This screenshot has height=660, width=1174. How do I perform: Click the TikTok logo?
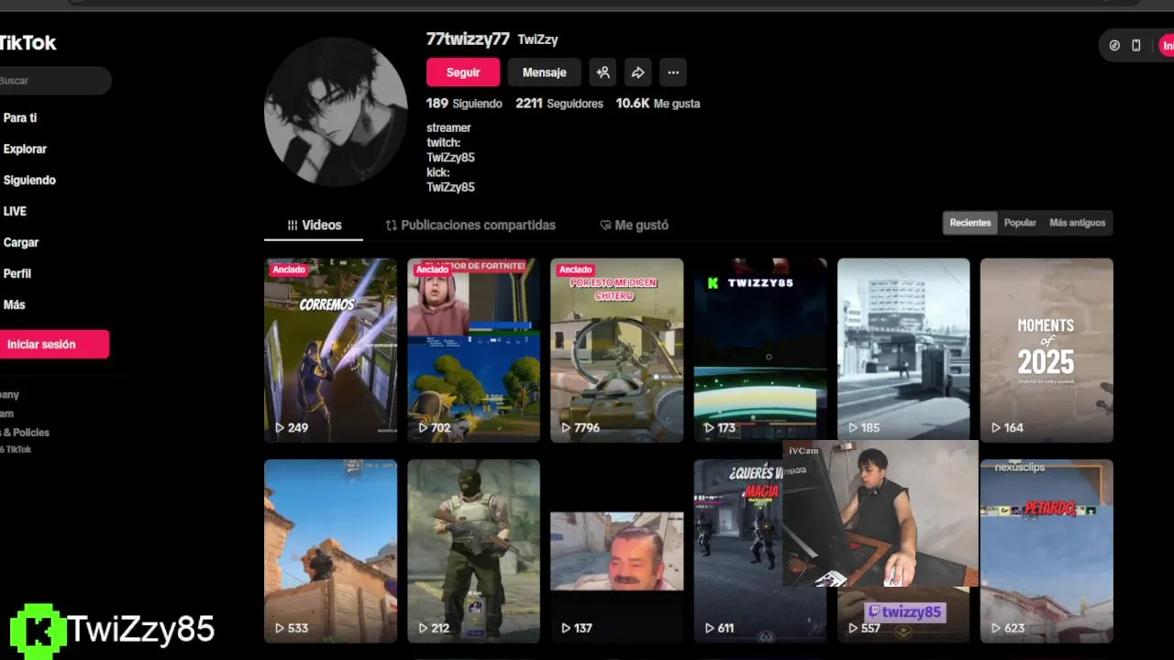pyautogui.click(x=28, y=43)
